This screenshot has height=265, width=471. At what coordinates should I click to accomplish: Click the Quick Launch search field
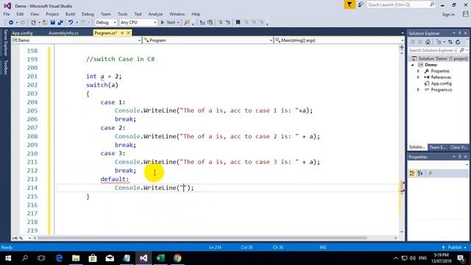(x=401, y=5)
